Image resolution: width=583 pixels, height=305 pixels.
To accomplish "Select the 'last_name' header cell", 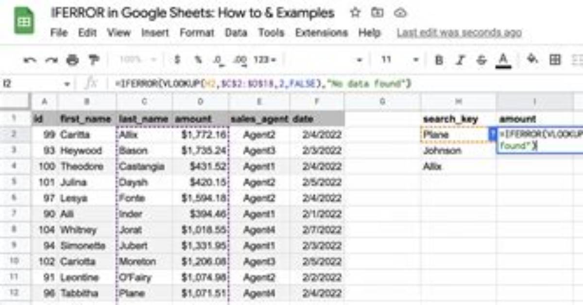I will pyautogui.click(x=144, y=119).
